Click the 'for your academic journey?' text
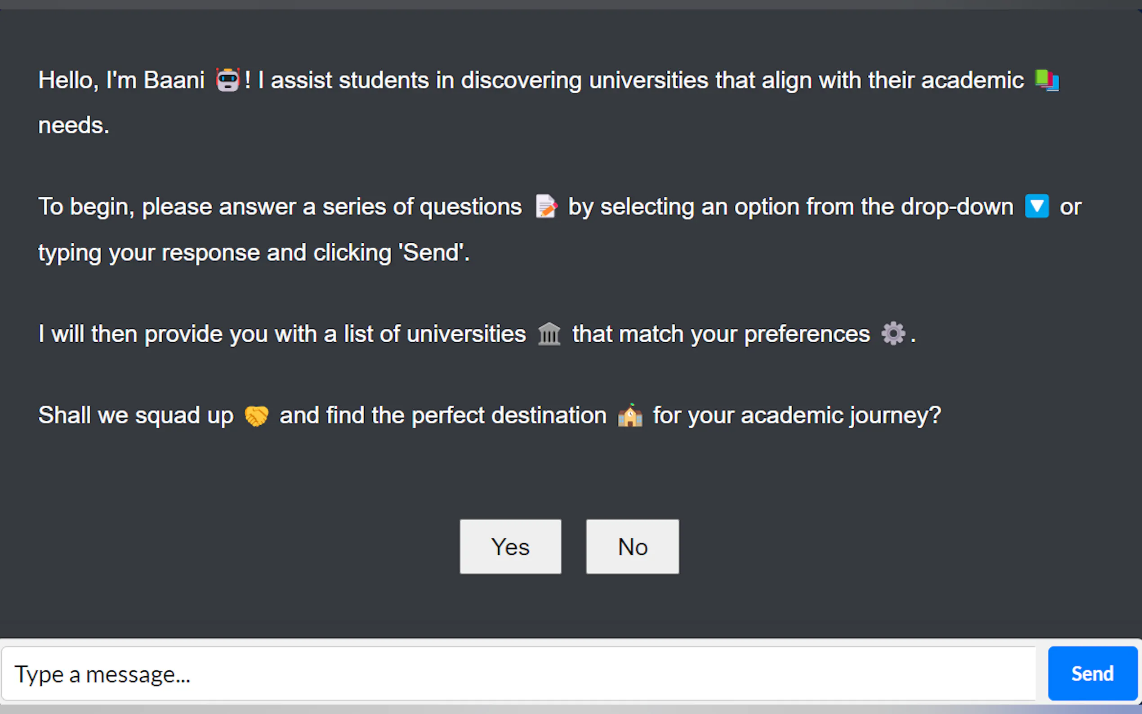This screenshot has height=714, width=1142. [796, 415]
